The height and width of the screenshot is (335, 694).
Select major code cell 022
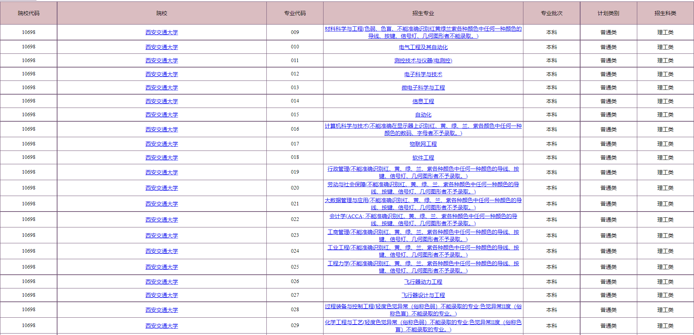pos(295,219)
